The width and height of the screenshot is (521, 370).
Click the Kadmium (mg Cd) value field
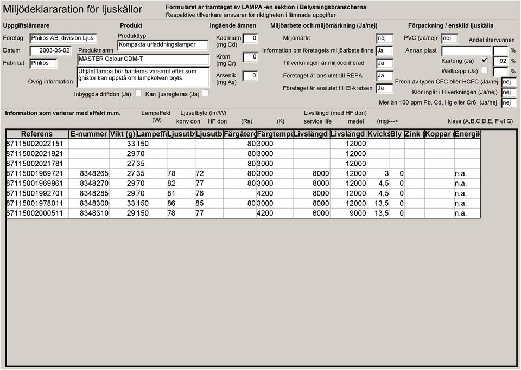pyautogui.click(x=250, y=38)
